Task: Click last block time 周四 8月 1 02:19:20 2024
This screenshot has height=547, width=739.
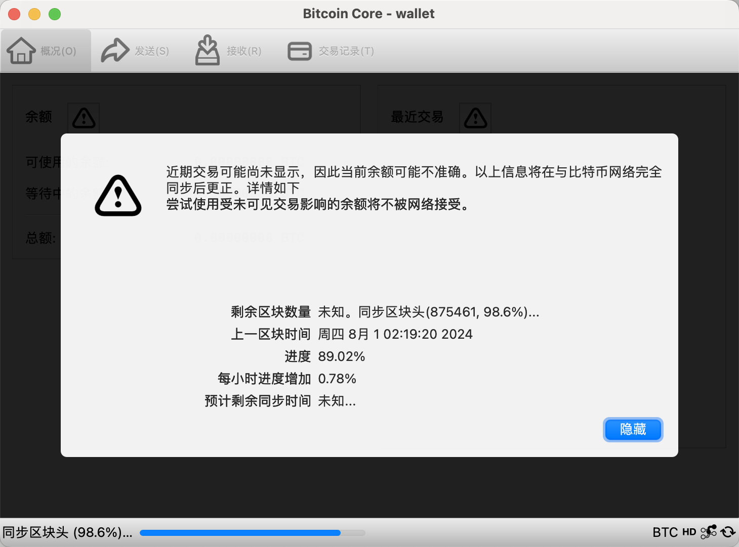Action: [395, 334]
